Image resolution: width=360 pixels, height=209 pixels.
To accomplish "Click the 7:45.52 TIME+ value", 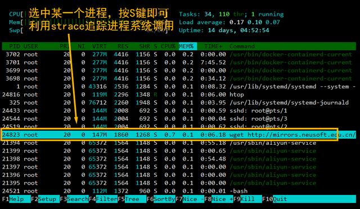I will click(213, 63).
